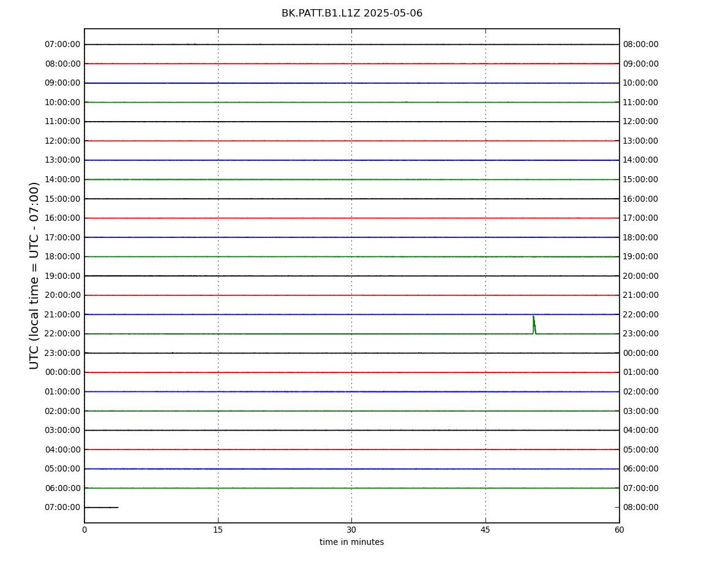This screenshot has height=581, width=704.
Task: Select left-axis label 23:00:00
Action: click(62, 353)
